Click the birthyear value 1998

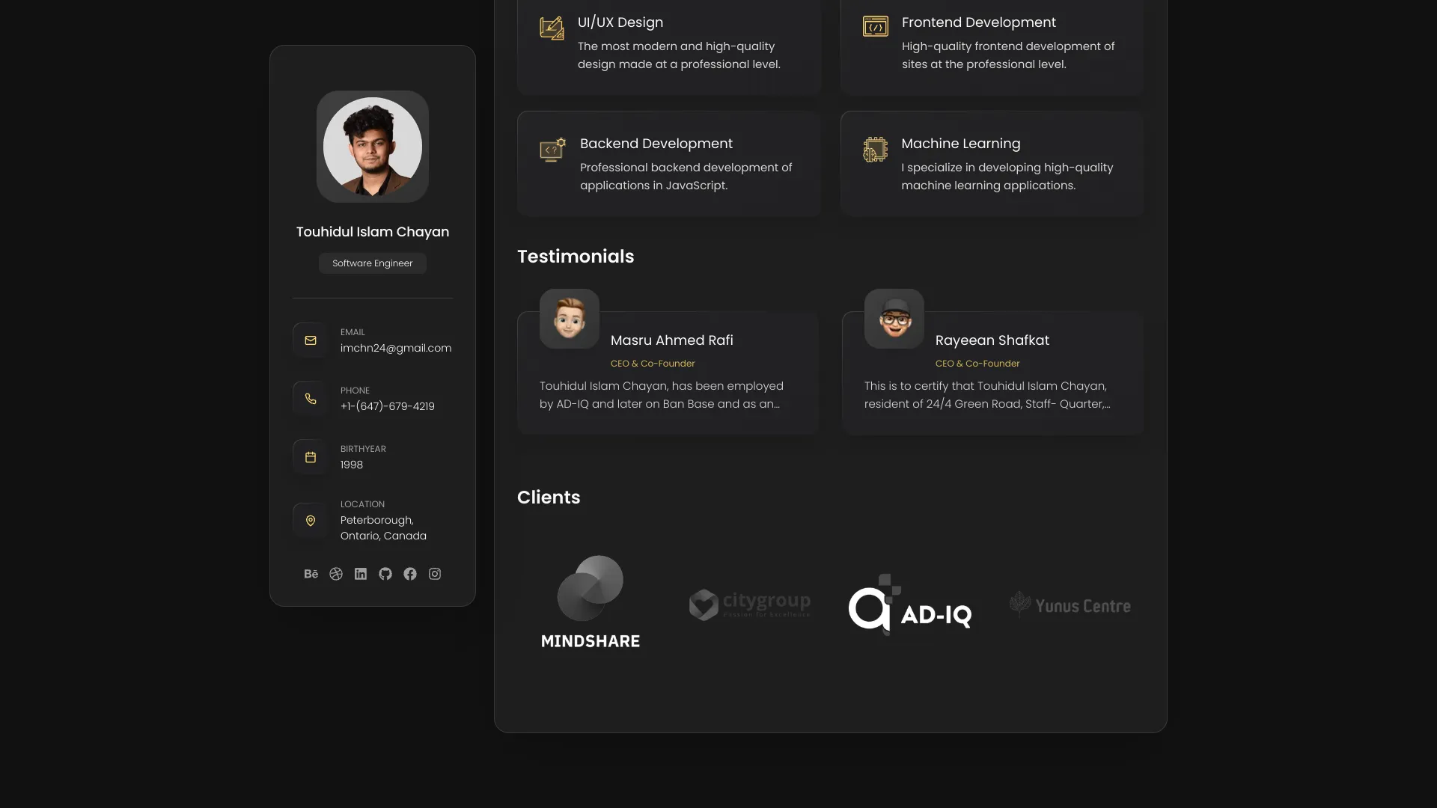pos(352,465)
